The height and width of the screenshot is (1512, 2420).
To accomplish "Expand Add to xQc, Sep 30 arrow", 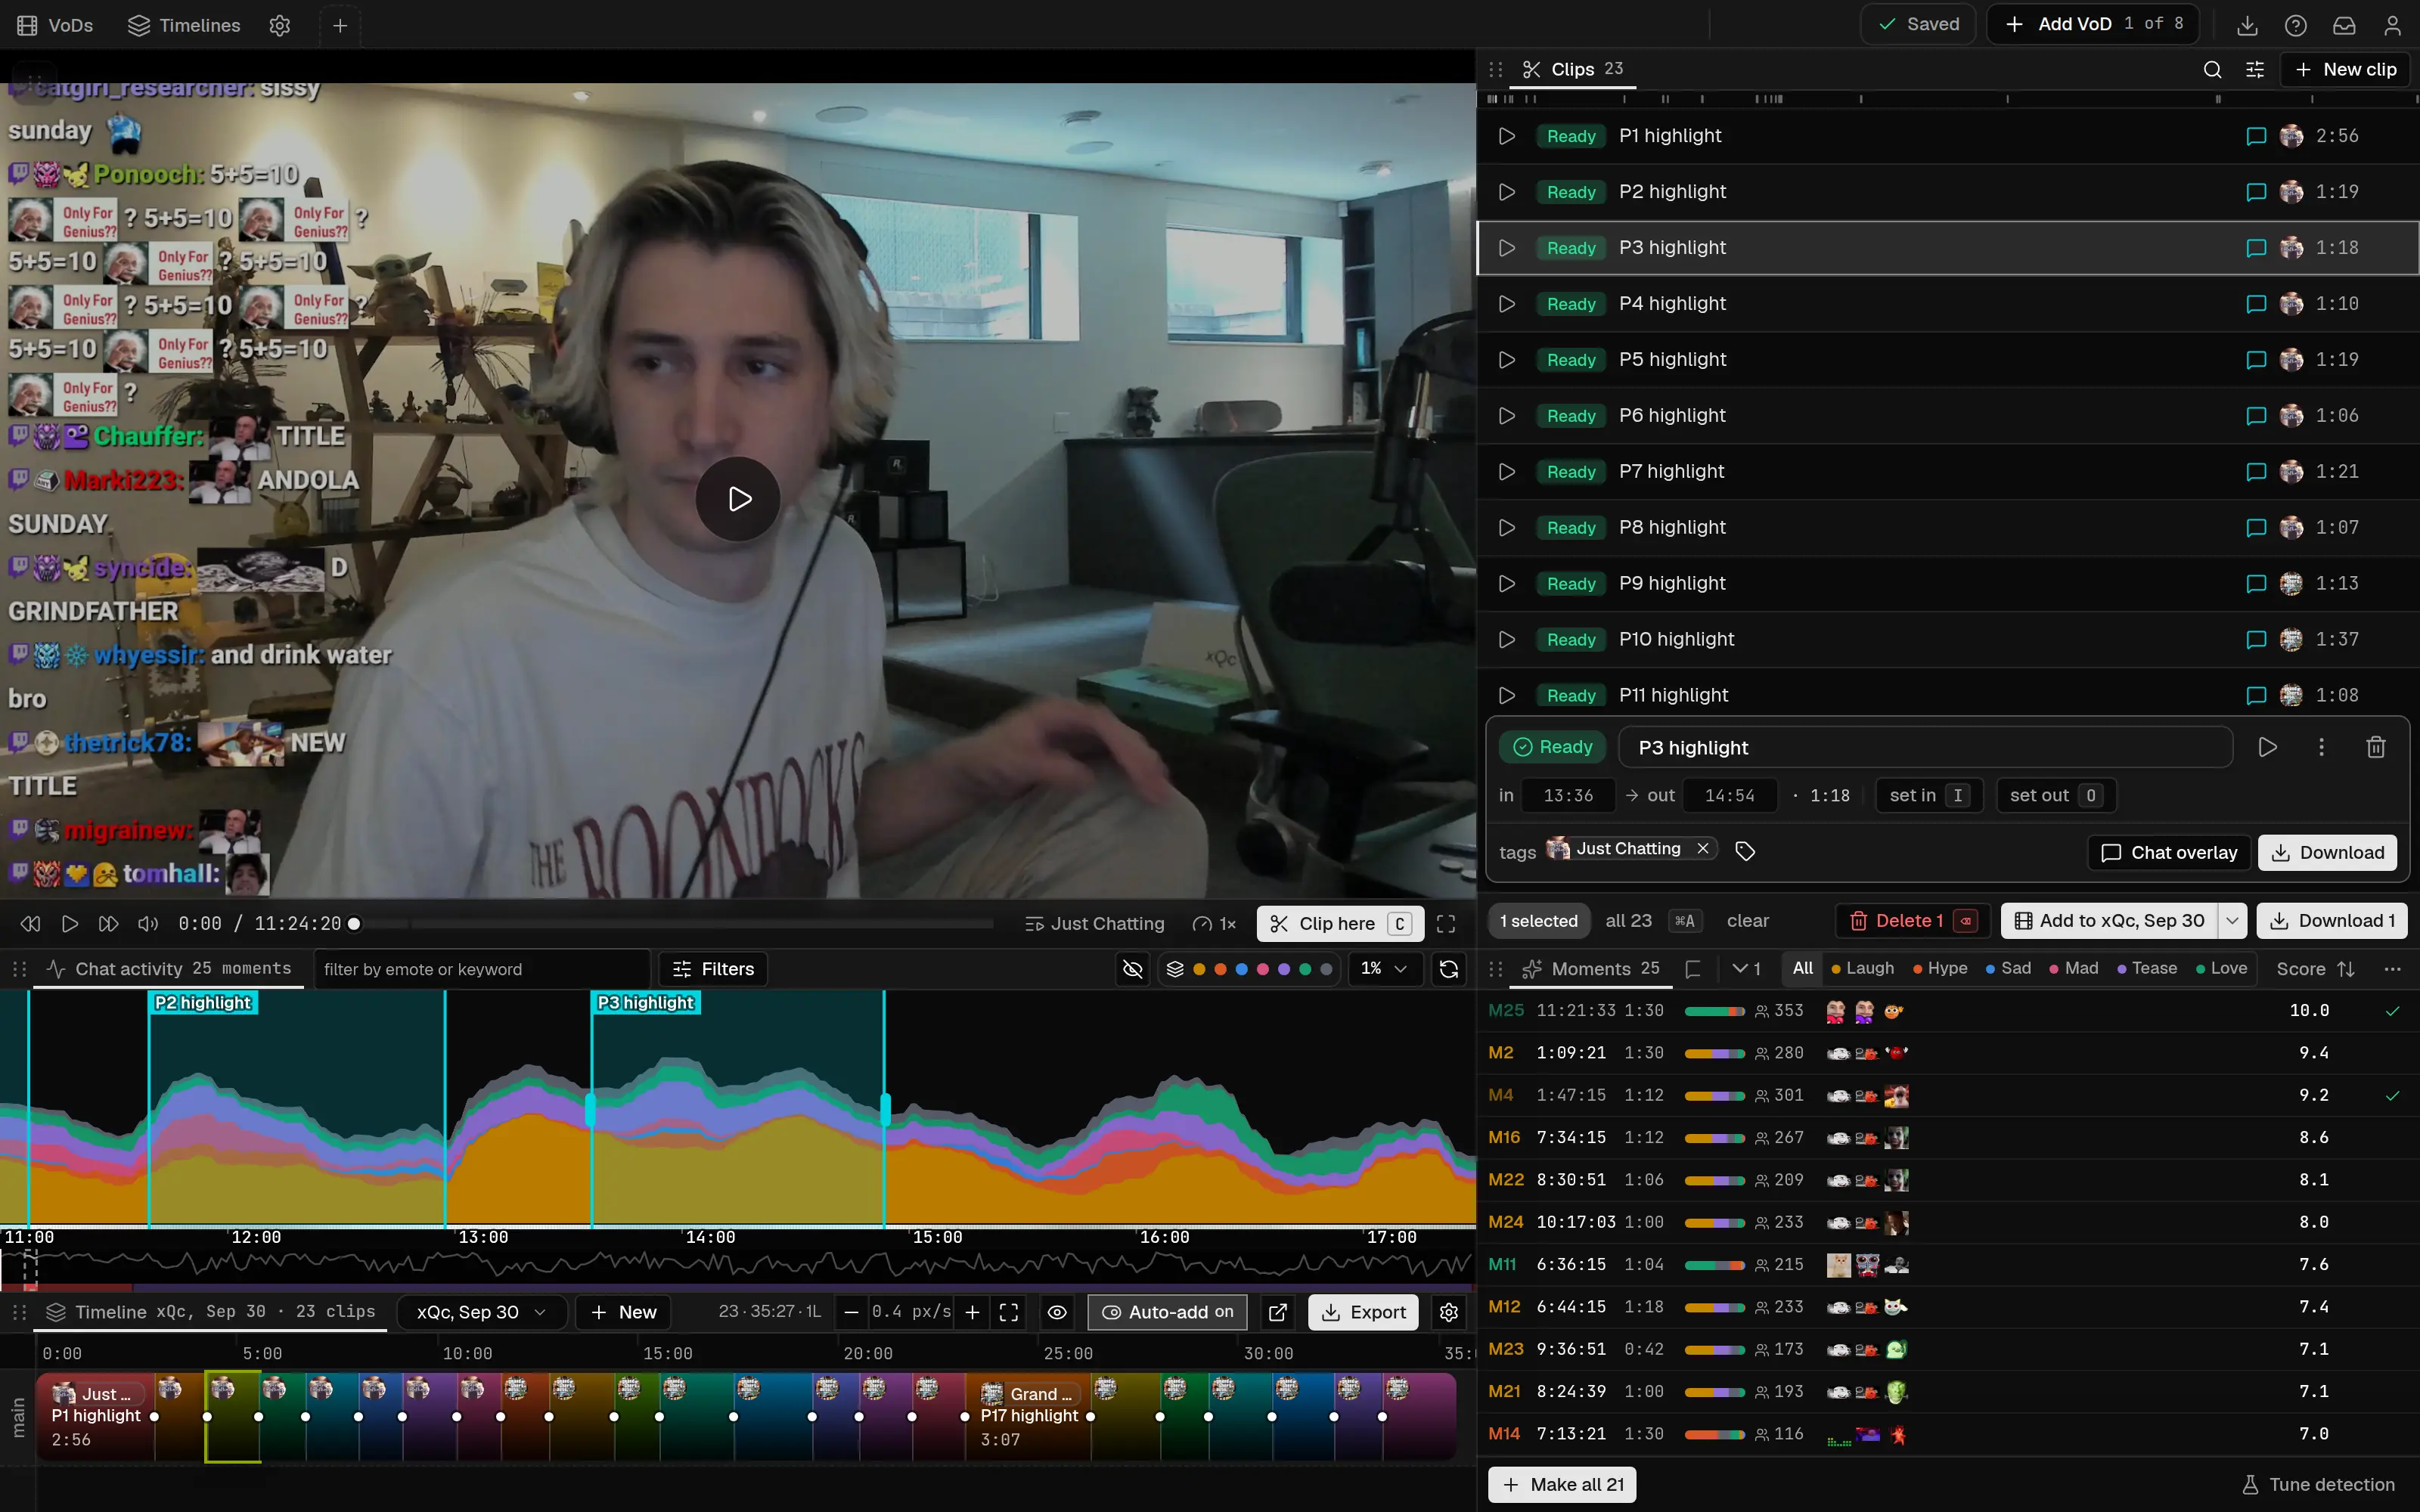I will pyautogui.click(x=2232, y=921).
